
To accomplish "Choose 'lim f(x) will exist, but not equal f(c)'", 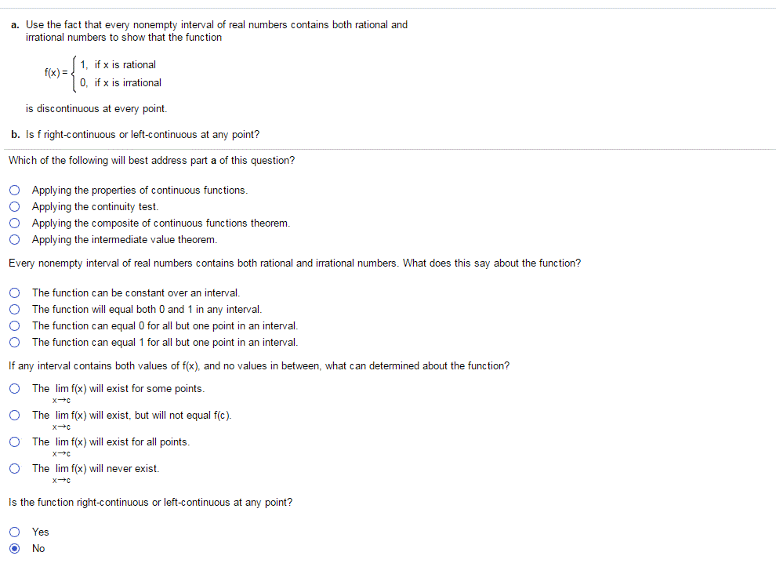I will (x=15, y=415).
